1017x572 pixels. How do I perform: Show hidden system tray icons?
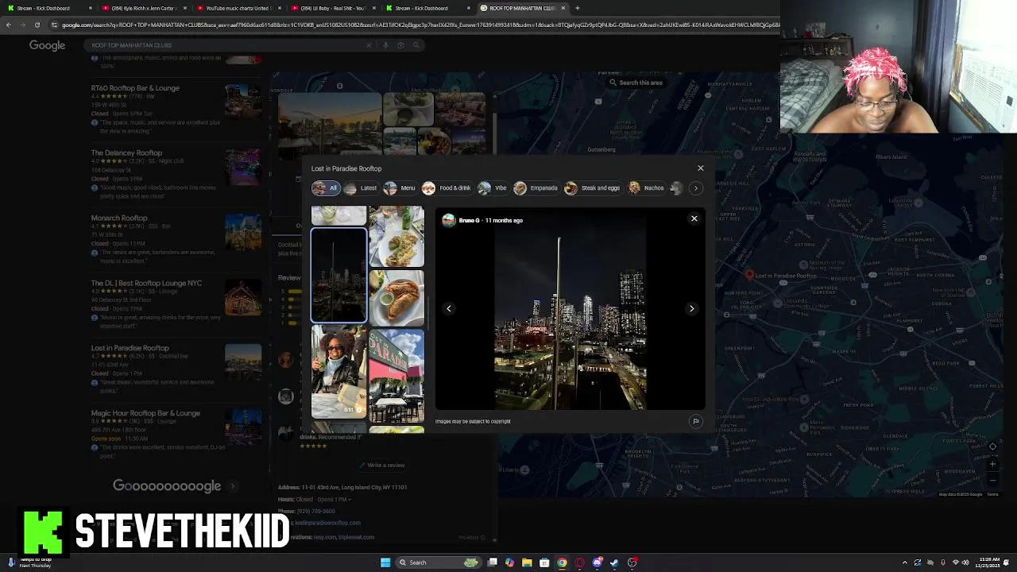pos(904,562)
